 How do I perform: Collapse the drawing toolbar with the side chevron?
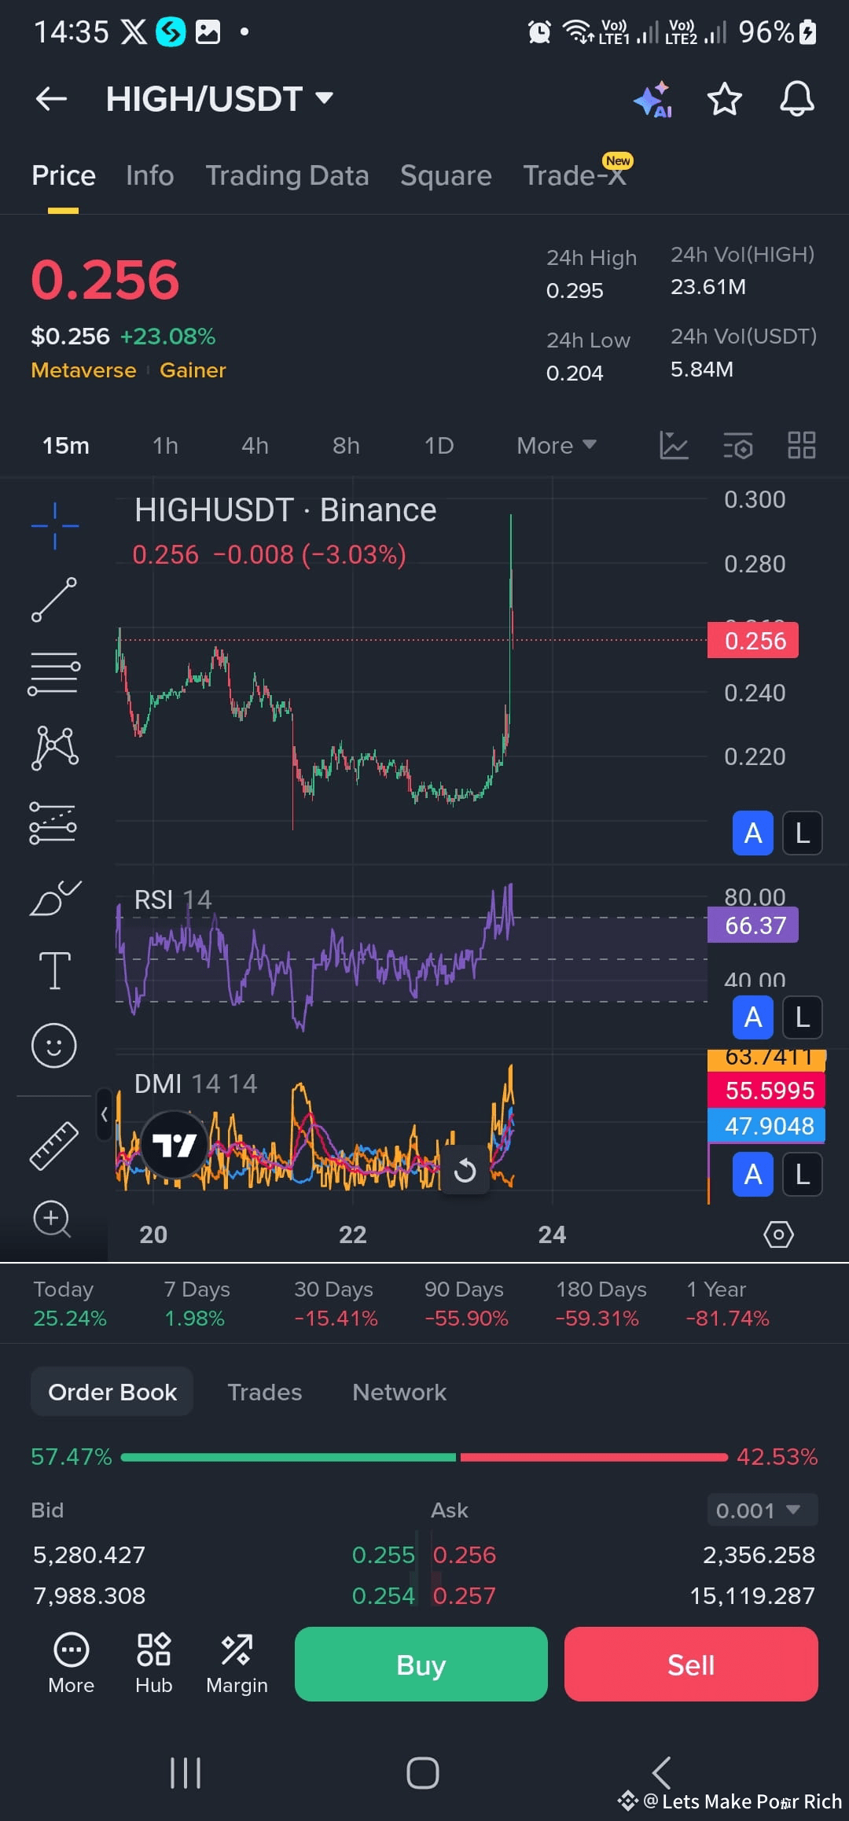click(105, 1114)
